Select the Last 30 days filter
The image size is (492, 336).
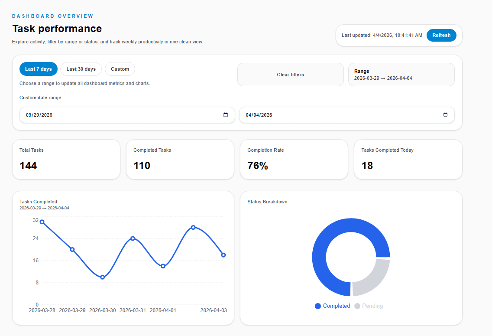[x=81, y=69]
